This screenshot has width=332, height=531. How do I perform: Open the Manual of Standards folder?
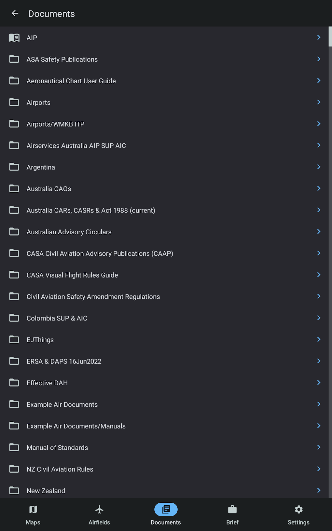click(x=57, y=448)
